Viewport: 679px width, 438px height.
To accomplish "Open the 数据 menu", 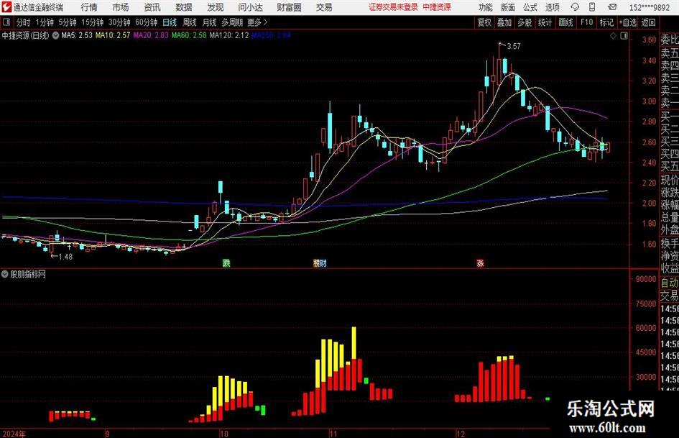I will pyautogui.click(x=184, y=7).
